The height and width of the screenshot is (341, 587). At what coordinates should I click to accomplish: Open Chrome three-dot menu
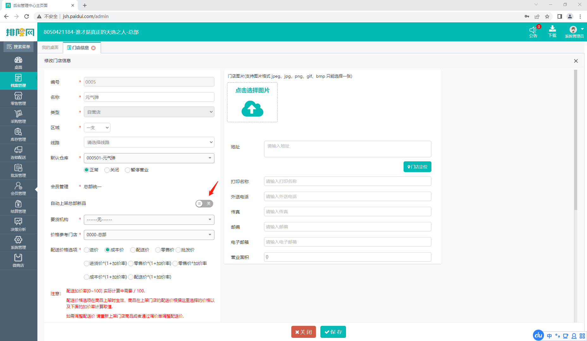click(x=580, y=16)
